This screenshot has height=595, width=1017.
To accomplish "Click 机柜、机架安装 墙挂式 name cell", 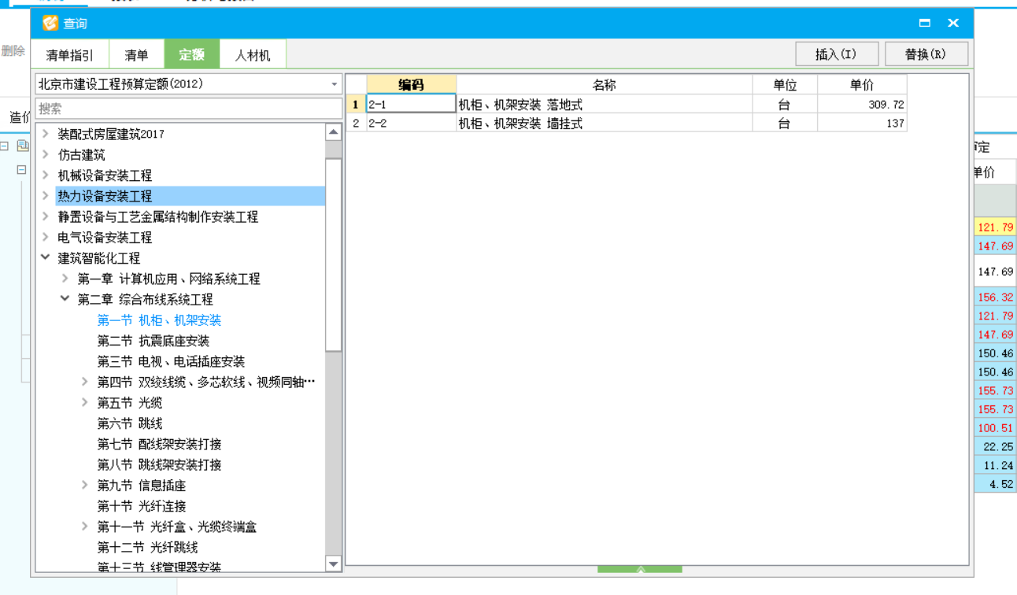I will pos(604,123).
